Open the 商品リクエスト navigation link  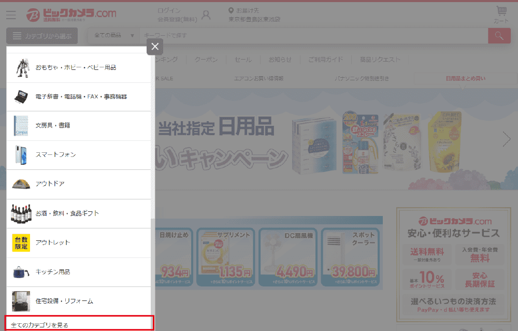pos(380,60)
